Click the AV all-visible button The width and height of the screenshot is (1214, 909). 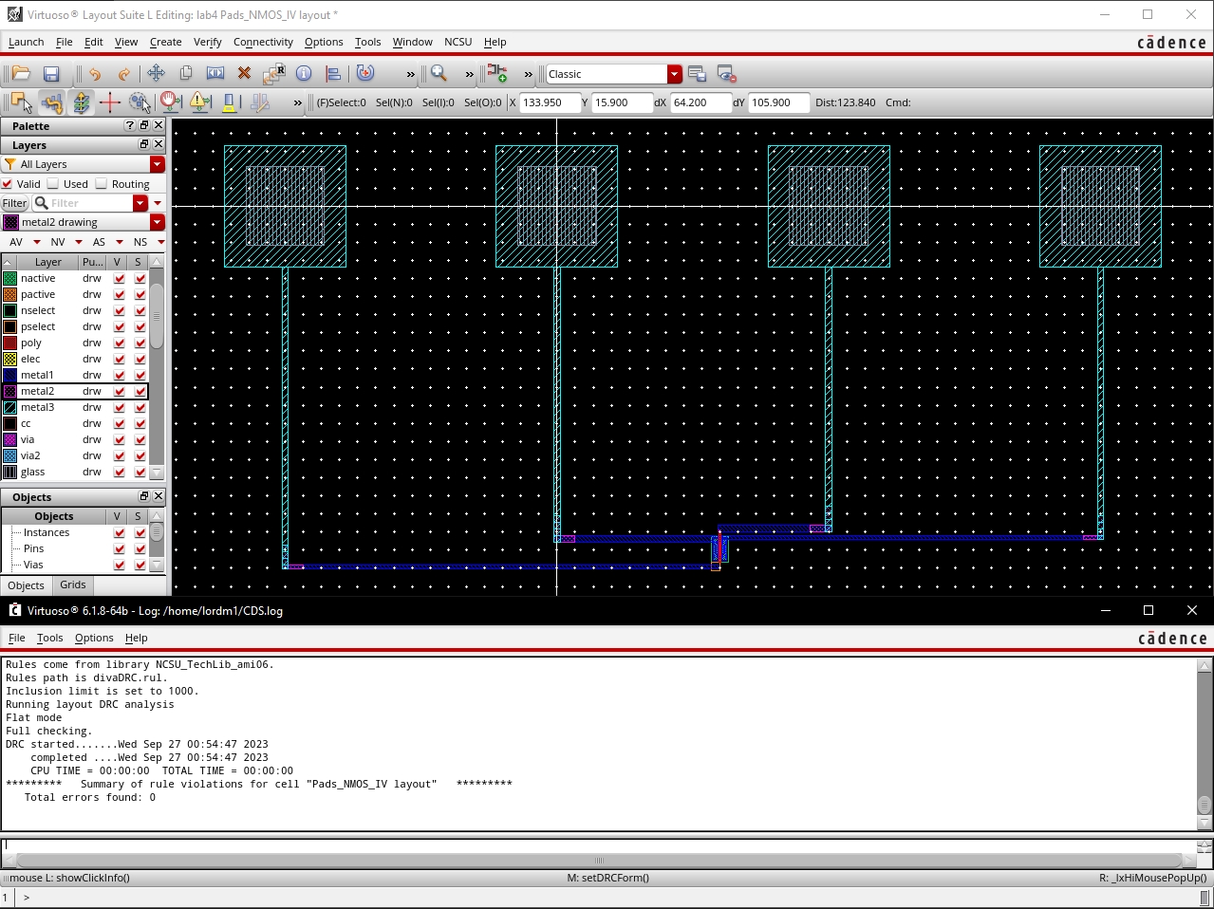(16, 242)
